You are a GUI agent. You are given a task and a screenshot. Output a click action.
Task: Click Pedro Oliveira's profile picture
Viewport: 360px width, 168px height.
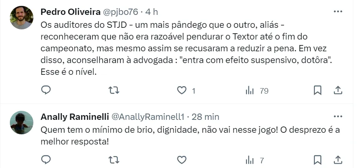click(21, 18)
